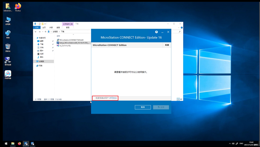Click the Back arrow in File Explorer

pyautogui.click(x=36, y=32)
